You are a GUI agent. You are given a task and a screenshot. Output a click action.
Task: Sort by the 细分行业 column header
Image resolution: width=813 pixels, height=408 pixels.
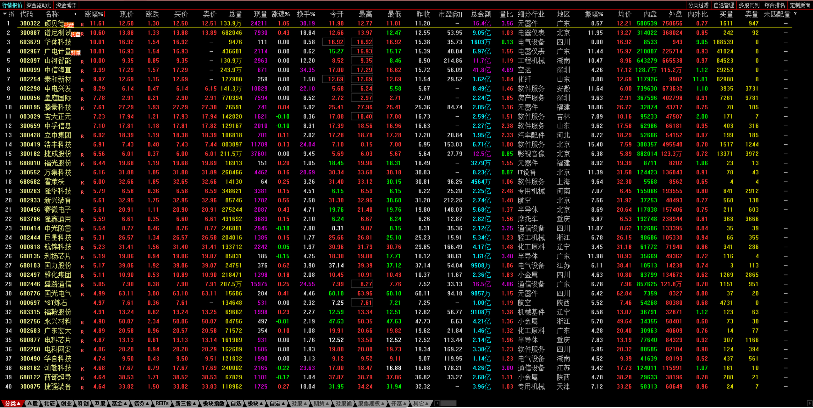coord(531,14)
